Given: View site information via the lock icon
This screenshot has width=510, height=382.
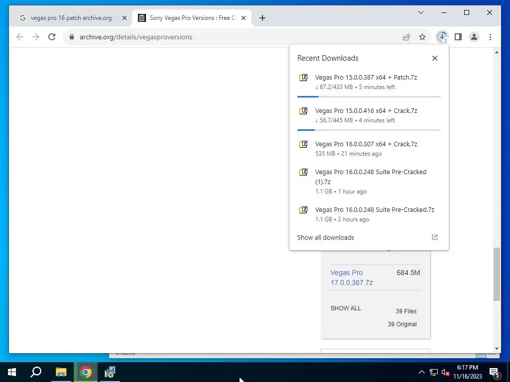Looking at the screenshot, I should coord(72,37).
